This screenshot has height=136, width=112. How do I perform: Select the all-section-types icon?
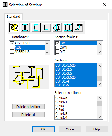click(14, 28)
